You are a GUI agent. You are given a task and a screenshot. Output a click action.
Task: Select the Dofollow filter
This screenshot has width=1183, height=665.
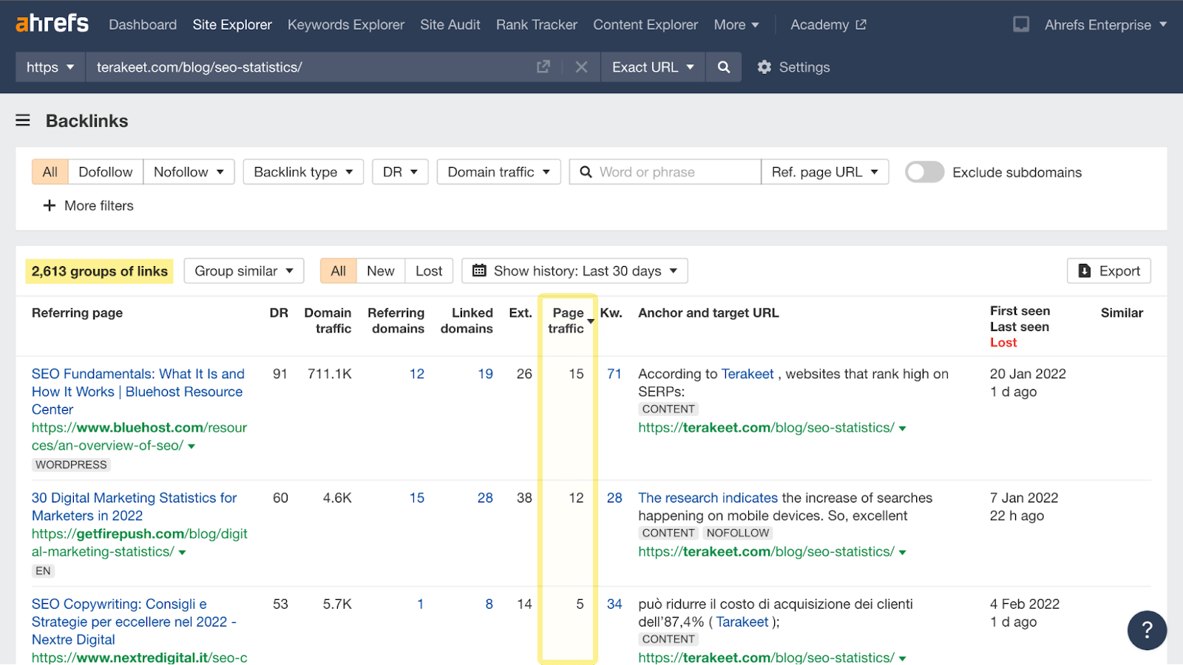click(x=105, y=172)
